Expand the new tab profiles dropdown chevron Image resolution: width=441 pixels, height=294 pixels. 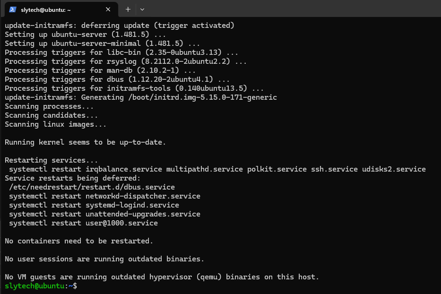tap(142, 9)
